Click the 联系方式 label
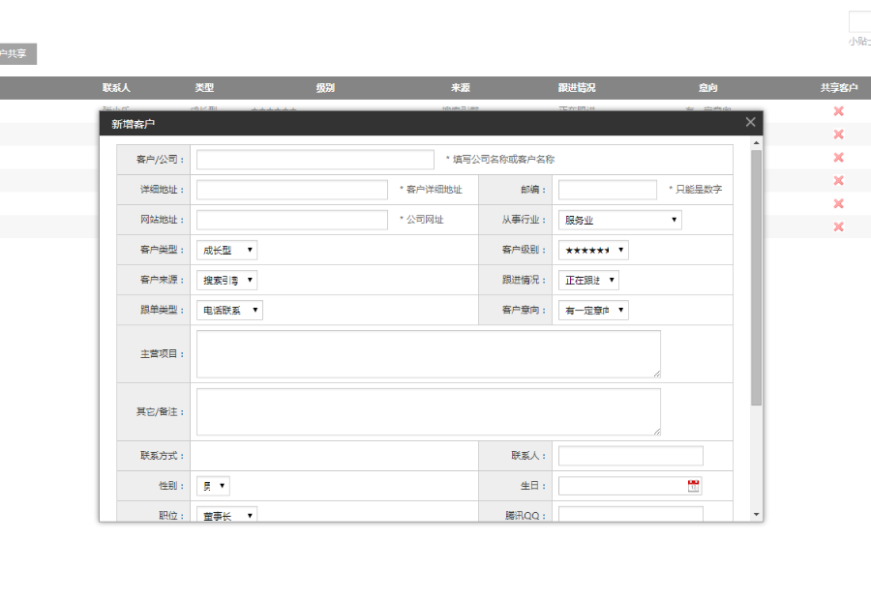 [x=163, y=456]
